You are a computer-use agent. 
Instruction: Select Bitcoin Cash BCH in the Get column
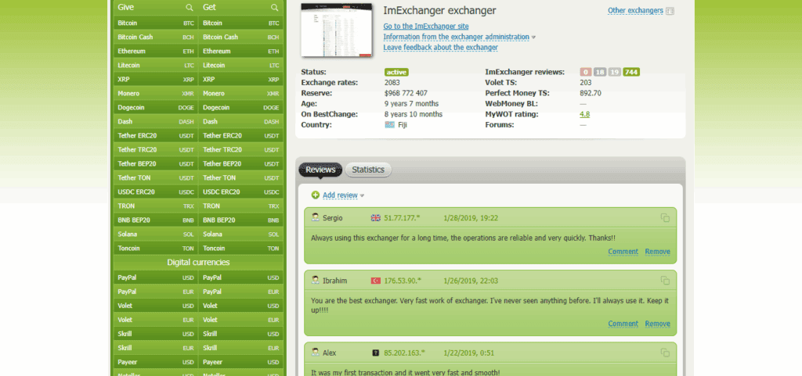tap(240, 37)
